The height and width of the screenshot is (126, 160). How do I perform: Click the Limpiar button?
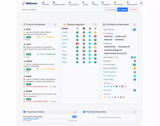tap(133, 9)
